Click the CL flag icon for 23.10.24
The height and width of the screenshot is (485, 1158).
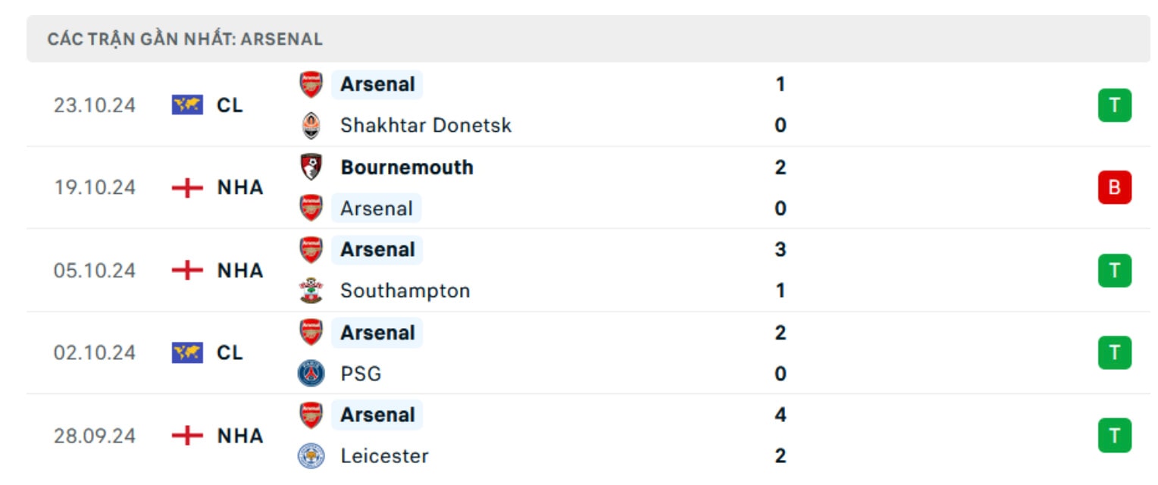pyautogui.click(x=187, y=105)
